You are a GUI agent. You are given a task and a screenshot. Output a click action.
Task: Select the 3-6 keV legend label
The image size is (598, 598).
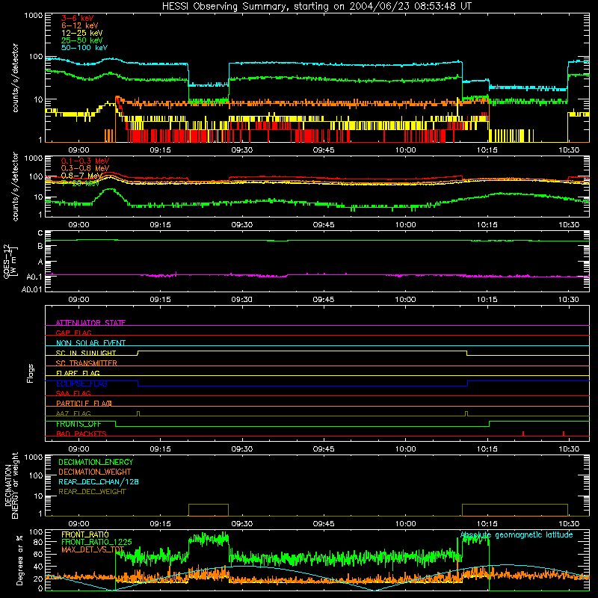tap(77, 18)
